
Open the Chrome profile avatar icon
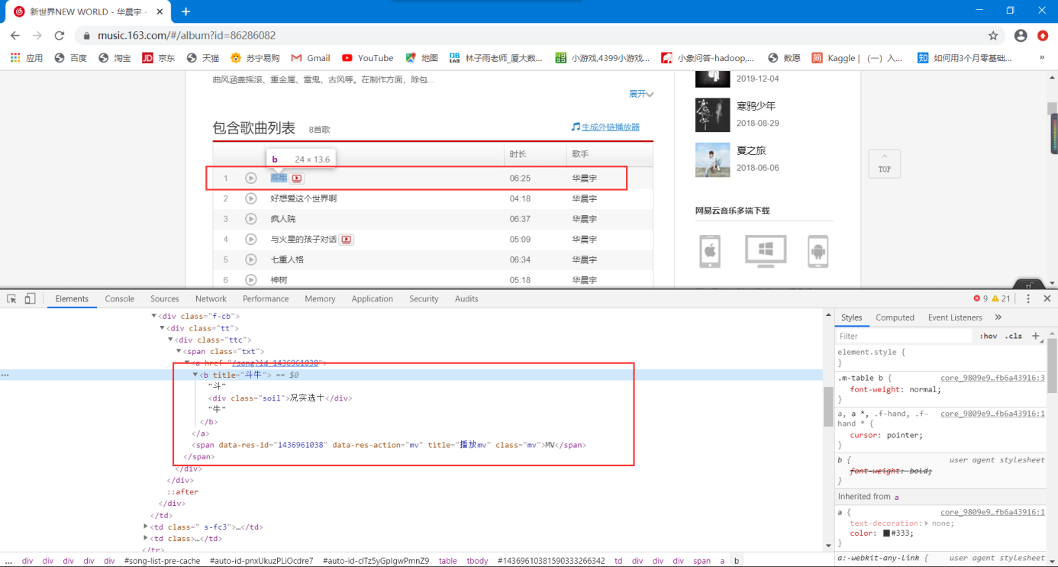(x=1021, y=35)
